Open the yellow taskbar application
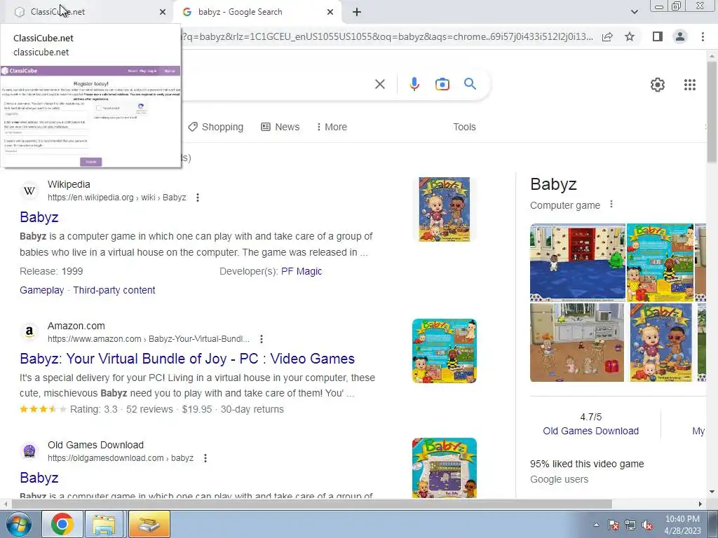The image size is (718, 538). (x=149, y=524)
